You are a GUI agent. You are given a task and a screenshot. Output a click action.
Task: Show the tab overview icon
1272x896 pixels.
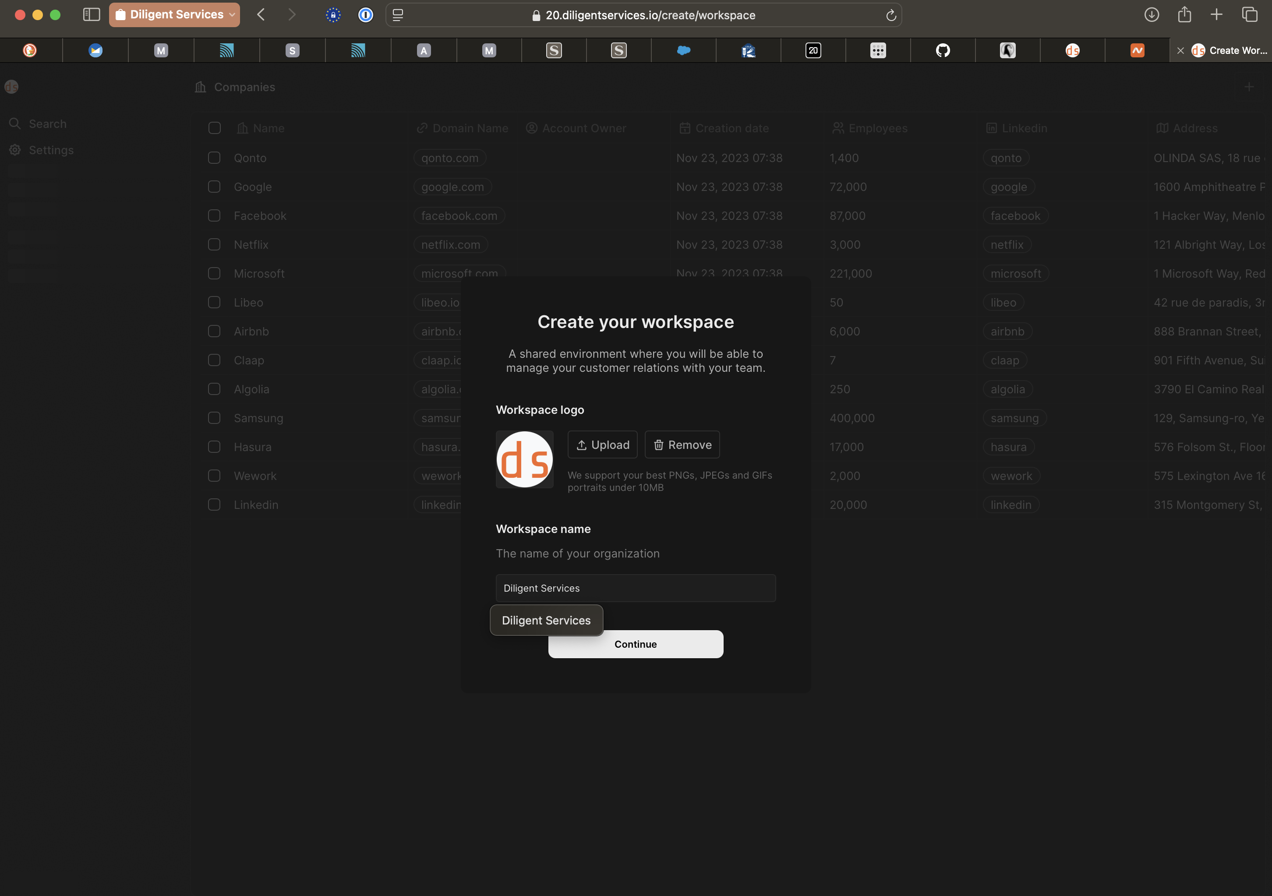1249,14
